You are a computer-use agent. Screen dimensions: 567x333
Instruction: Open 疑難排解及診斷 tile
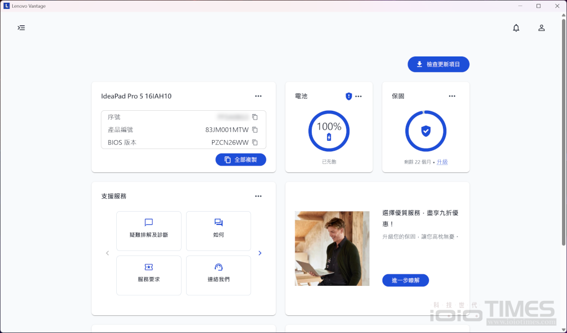148,231
